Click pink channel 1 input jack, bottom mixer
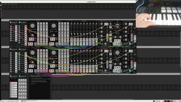The image size is (181, 102). pyautogui.click(x=72, y=71)
